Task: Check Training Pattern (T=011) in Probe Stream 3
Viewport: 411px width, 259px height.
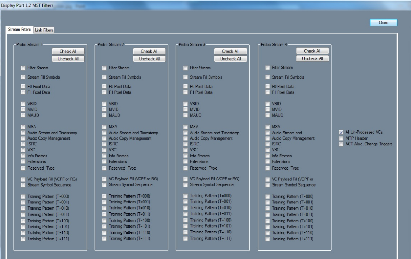Action: [186, 214]
